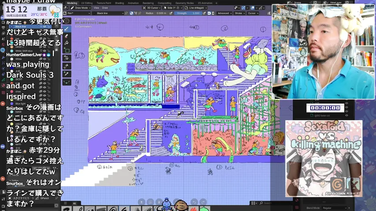Open the Output printer tab in properties
Image resolution: width=376 pixels, height=211 pixels.
click(3, 28)
